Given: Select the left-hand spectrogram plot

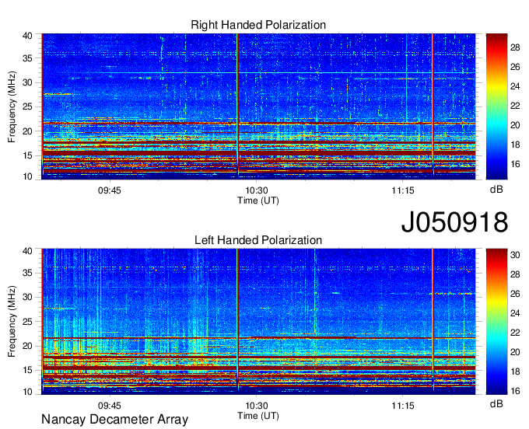Looking at the screenshot, I should [258, 322].
